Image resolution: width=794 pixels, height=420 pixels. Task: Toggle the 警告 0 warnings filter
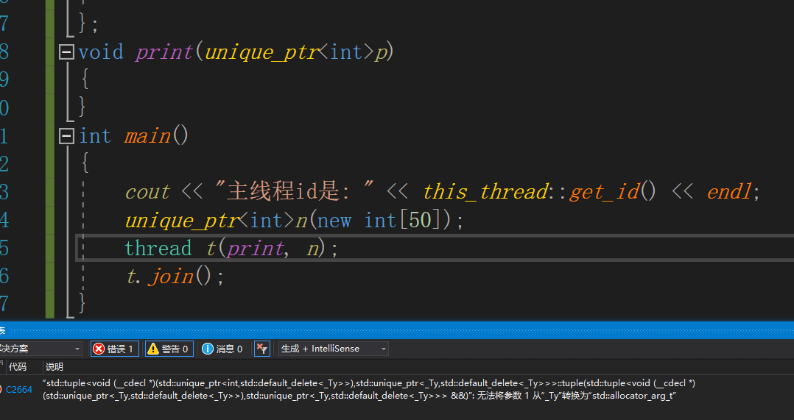(169, 349)
